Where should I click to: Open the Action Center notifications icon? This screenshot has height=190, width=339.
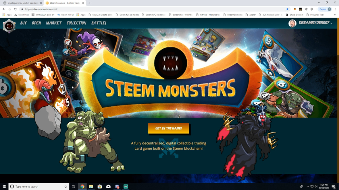click(334, 187)
